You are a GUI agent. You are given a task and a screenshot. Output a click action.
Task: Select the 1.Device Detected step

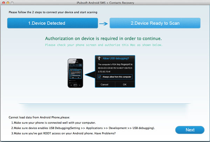(52, 23)
